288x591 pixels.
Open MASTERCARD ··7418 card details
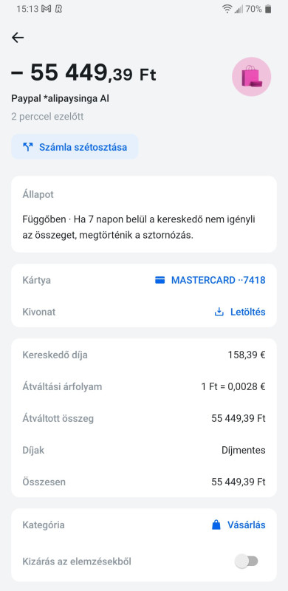coord(210,280)
